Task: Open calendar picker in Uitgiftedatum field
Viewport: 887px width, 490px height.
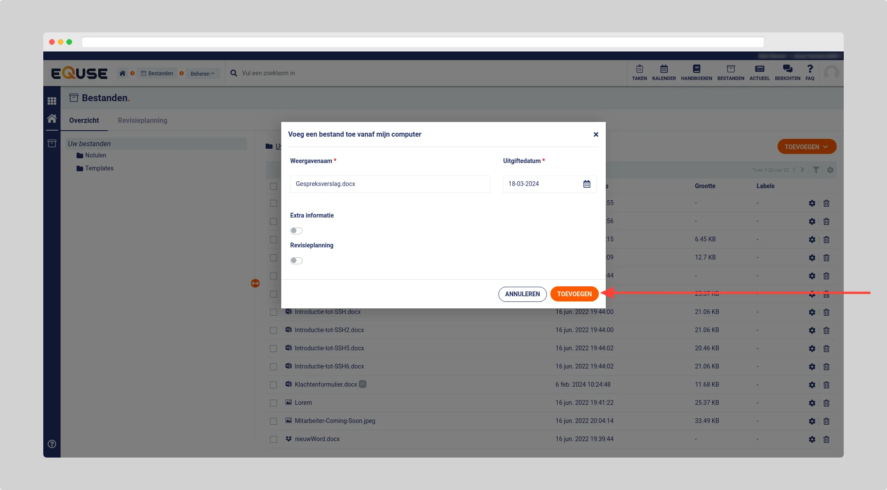Action: point(586,184)
